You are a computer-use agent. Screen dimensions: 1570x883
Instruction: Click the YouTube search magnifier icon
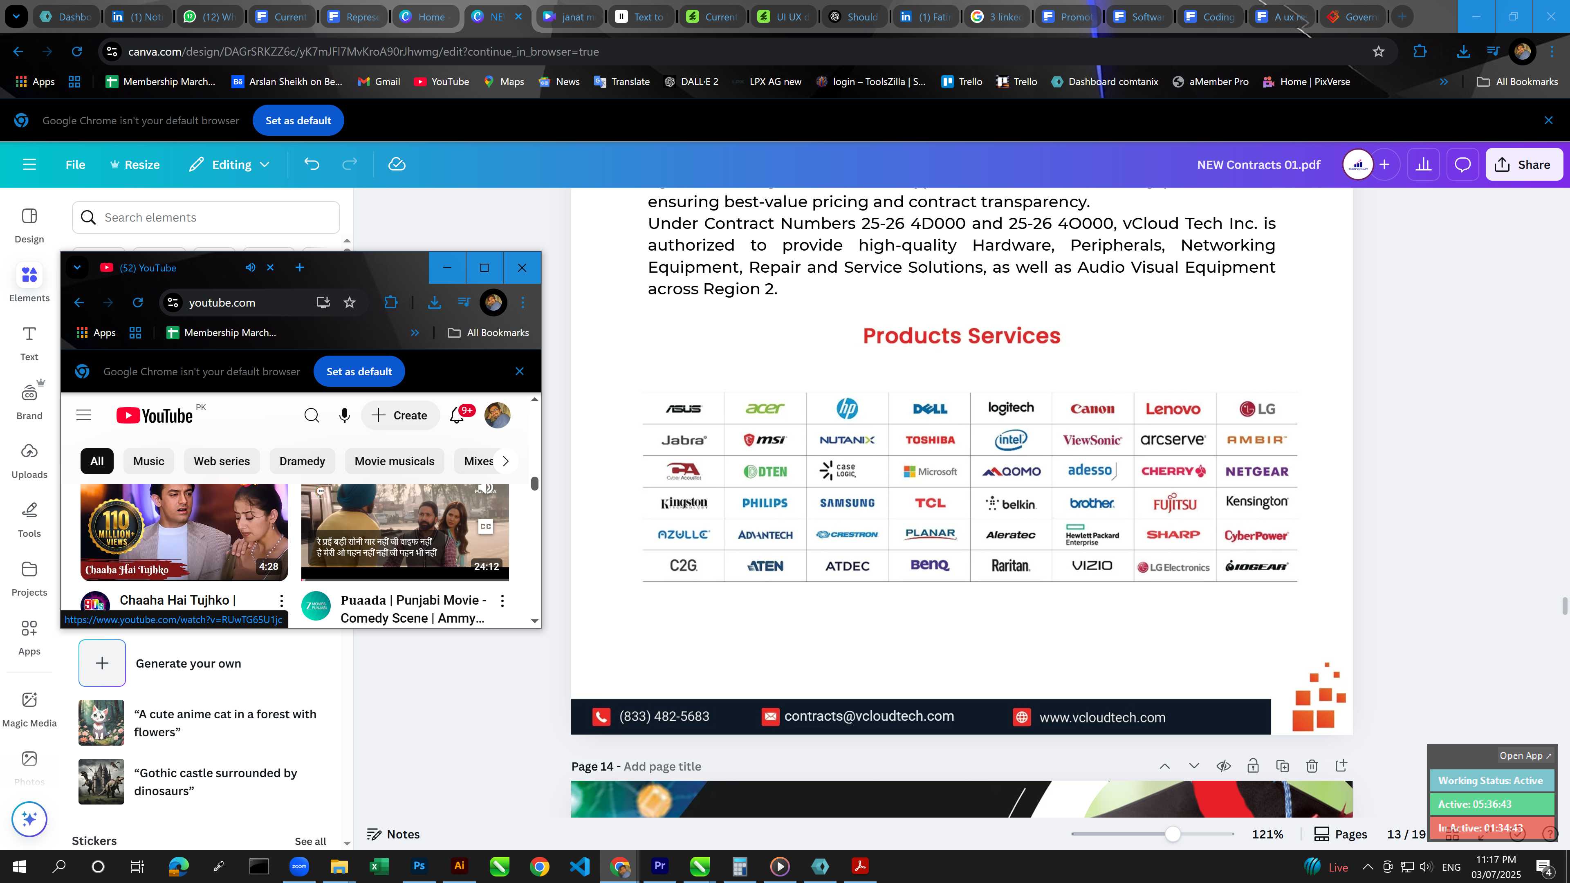(x=312, y=416)
